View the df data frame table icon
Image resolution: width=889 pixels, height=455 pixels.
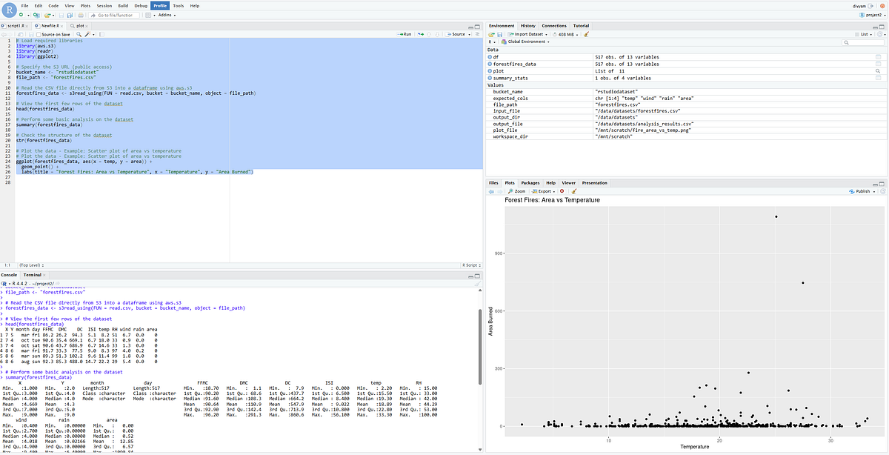(x=878, y=57)
